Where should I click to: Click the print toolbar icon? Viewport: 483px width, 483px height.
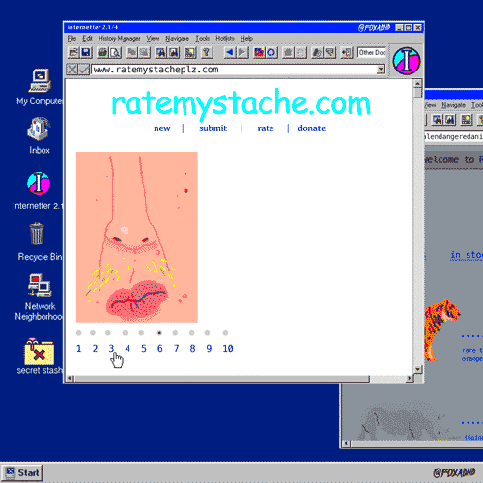coord(102,52)
